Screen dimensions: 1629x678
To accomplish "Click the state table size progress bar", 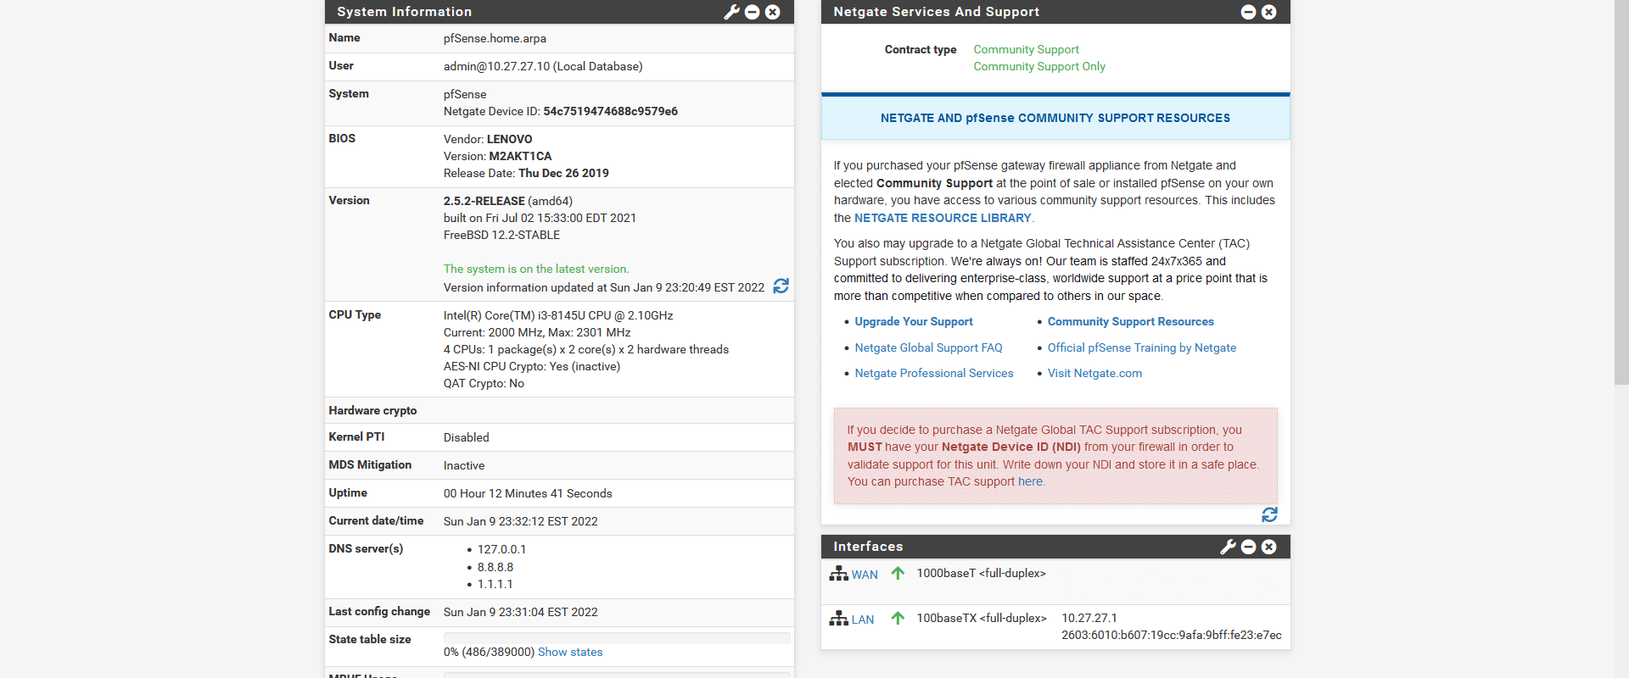I will (617, 637).
